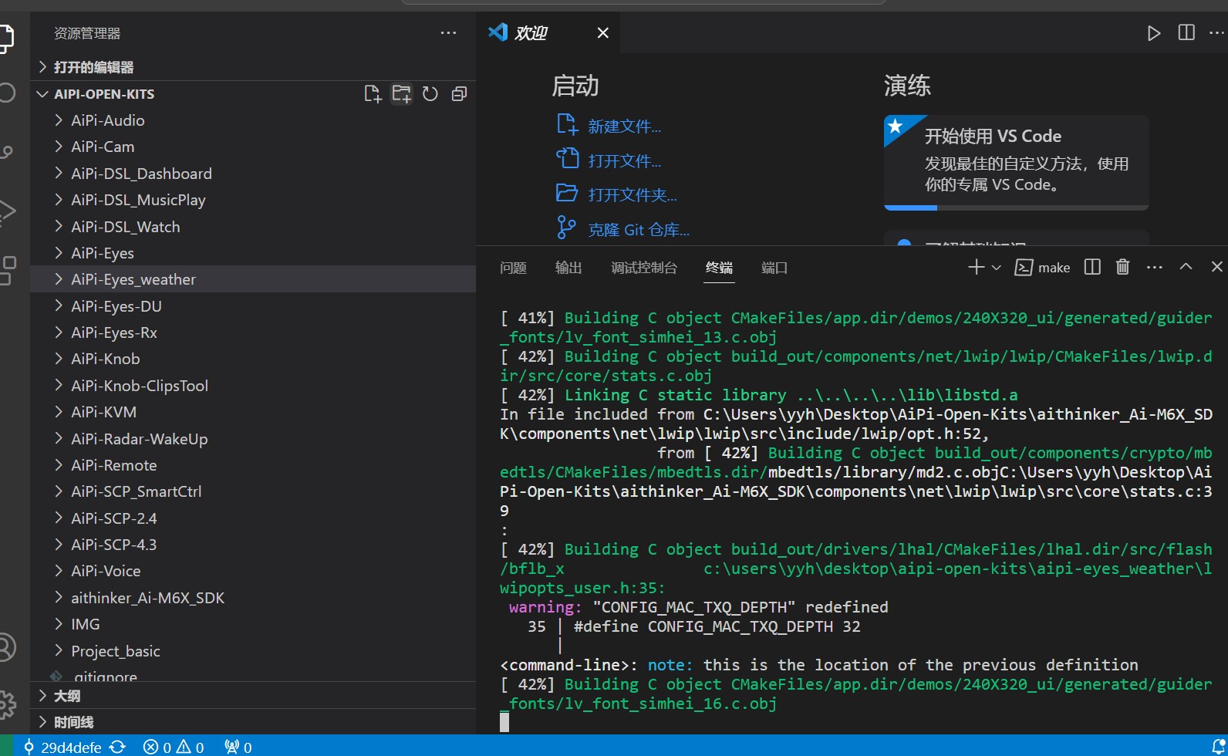Expand the AiPi-KVM folder

click(x=253, y=412)
